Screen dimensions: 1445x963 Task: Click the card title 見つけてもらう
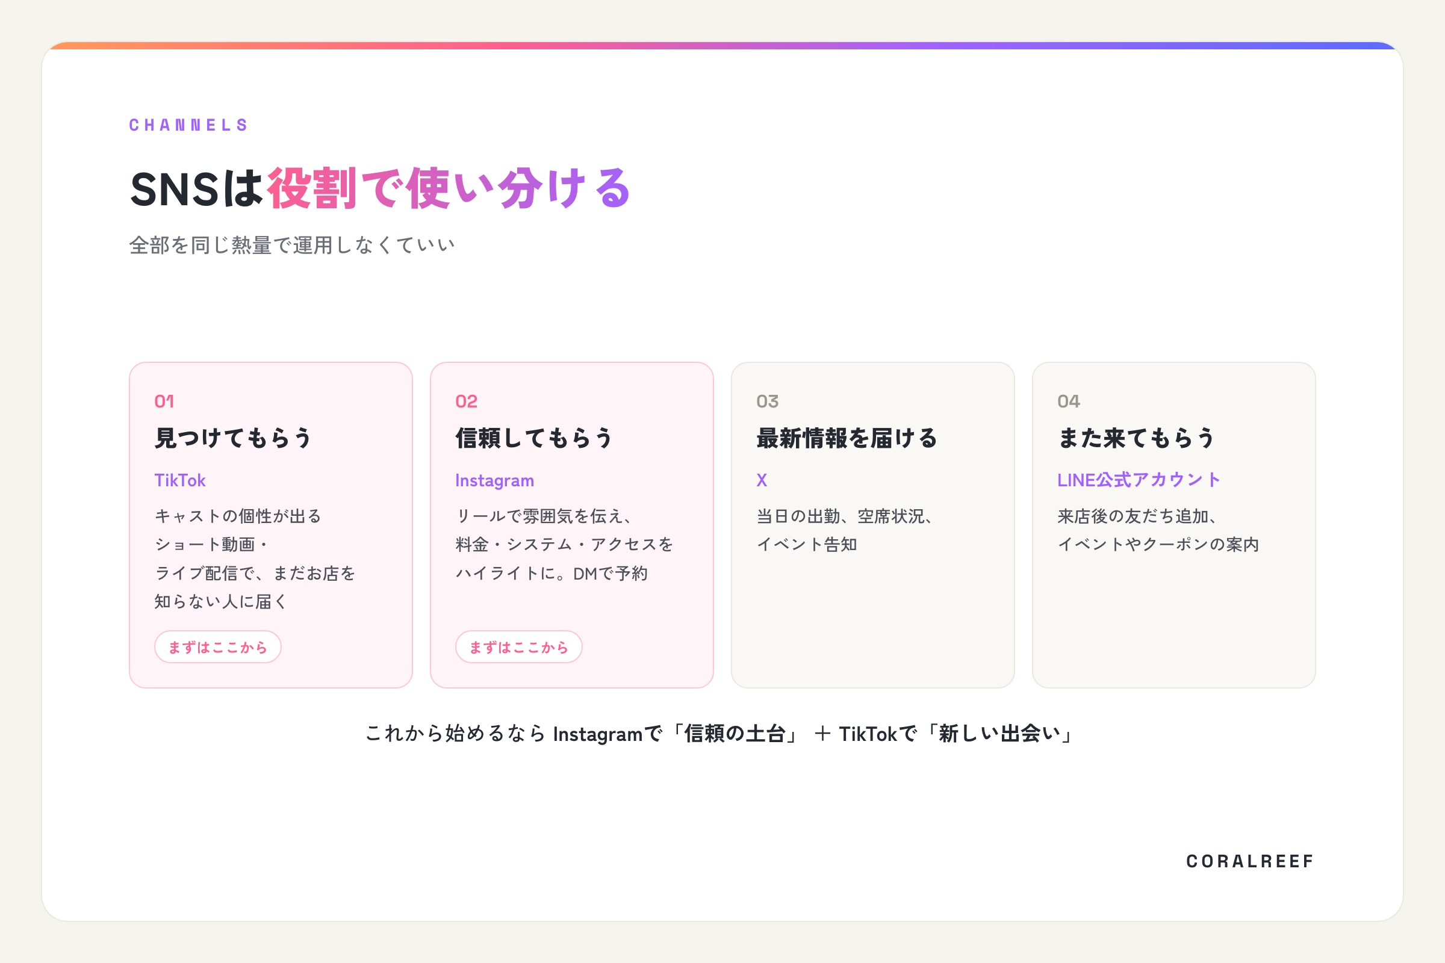pyautogui.click(x=234, y=438)
